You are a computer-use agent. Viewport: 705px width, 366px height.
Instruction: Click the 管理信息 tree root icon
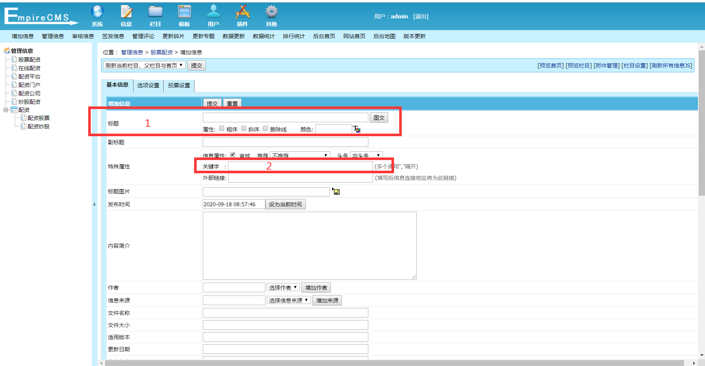tap(7, 51)
